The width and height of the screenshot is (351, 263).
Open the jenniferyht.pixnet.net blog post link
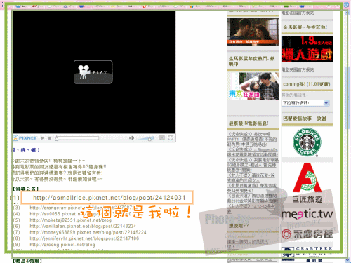point(84,238)
